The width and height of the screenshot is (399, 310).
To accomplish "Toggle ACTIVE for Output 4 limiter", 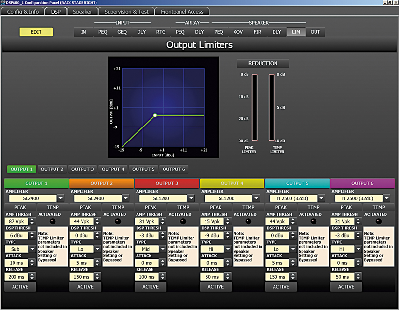I will click(216, 287).
